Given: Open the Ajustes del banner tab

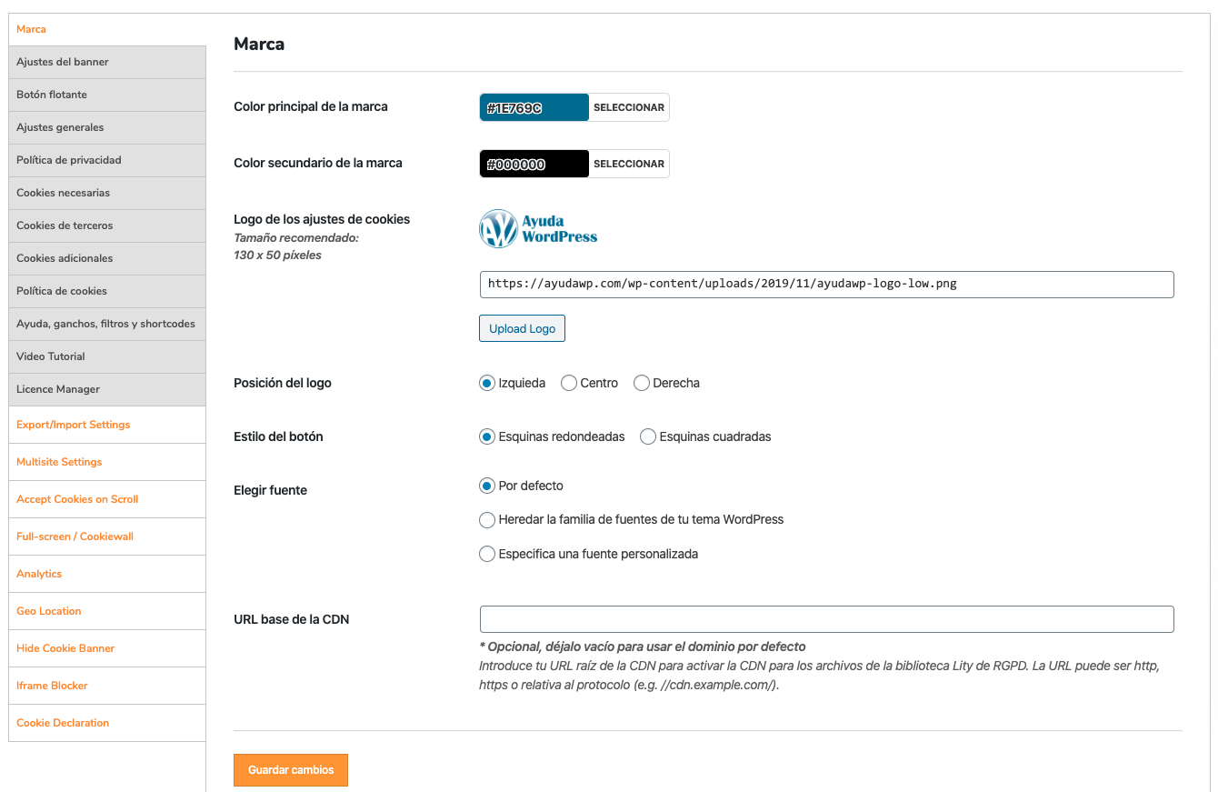Looking at the screenshot, I should pos(107,62).
